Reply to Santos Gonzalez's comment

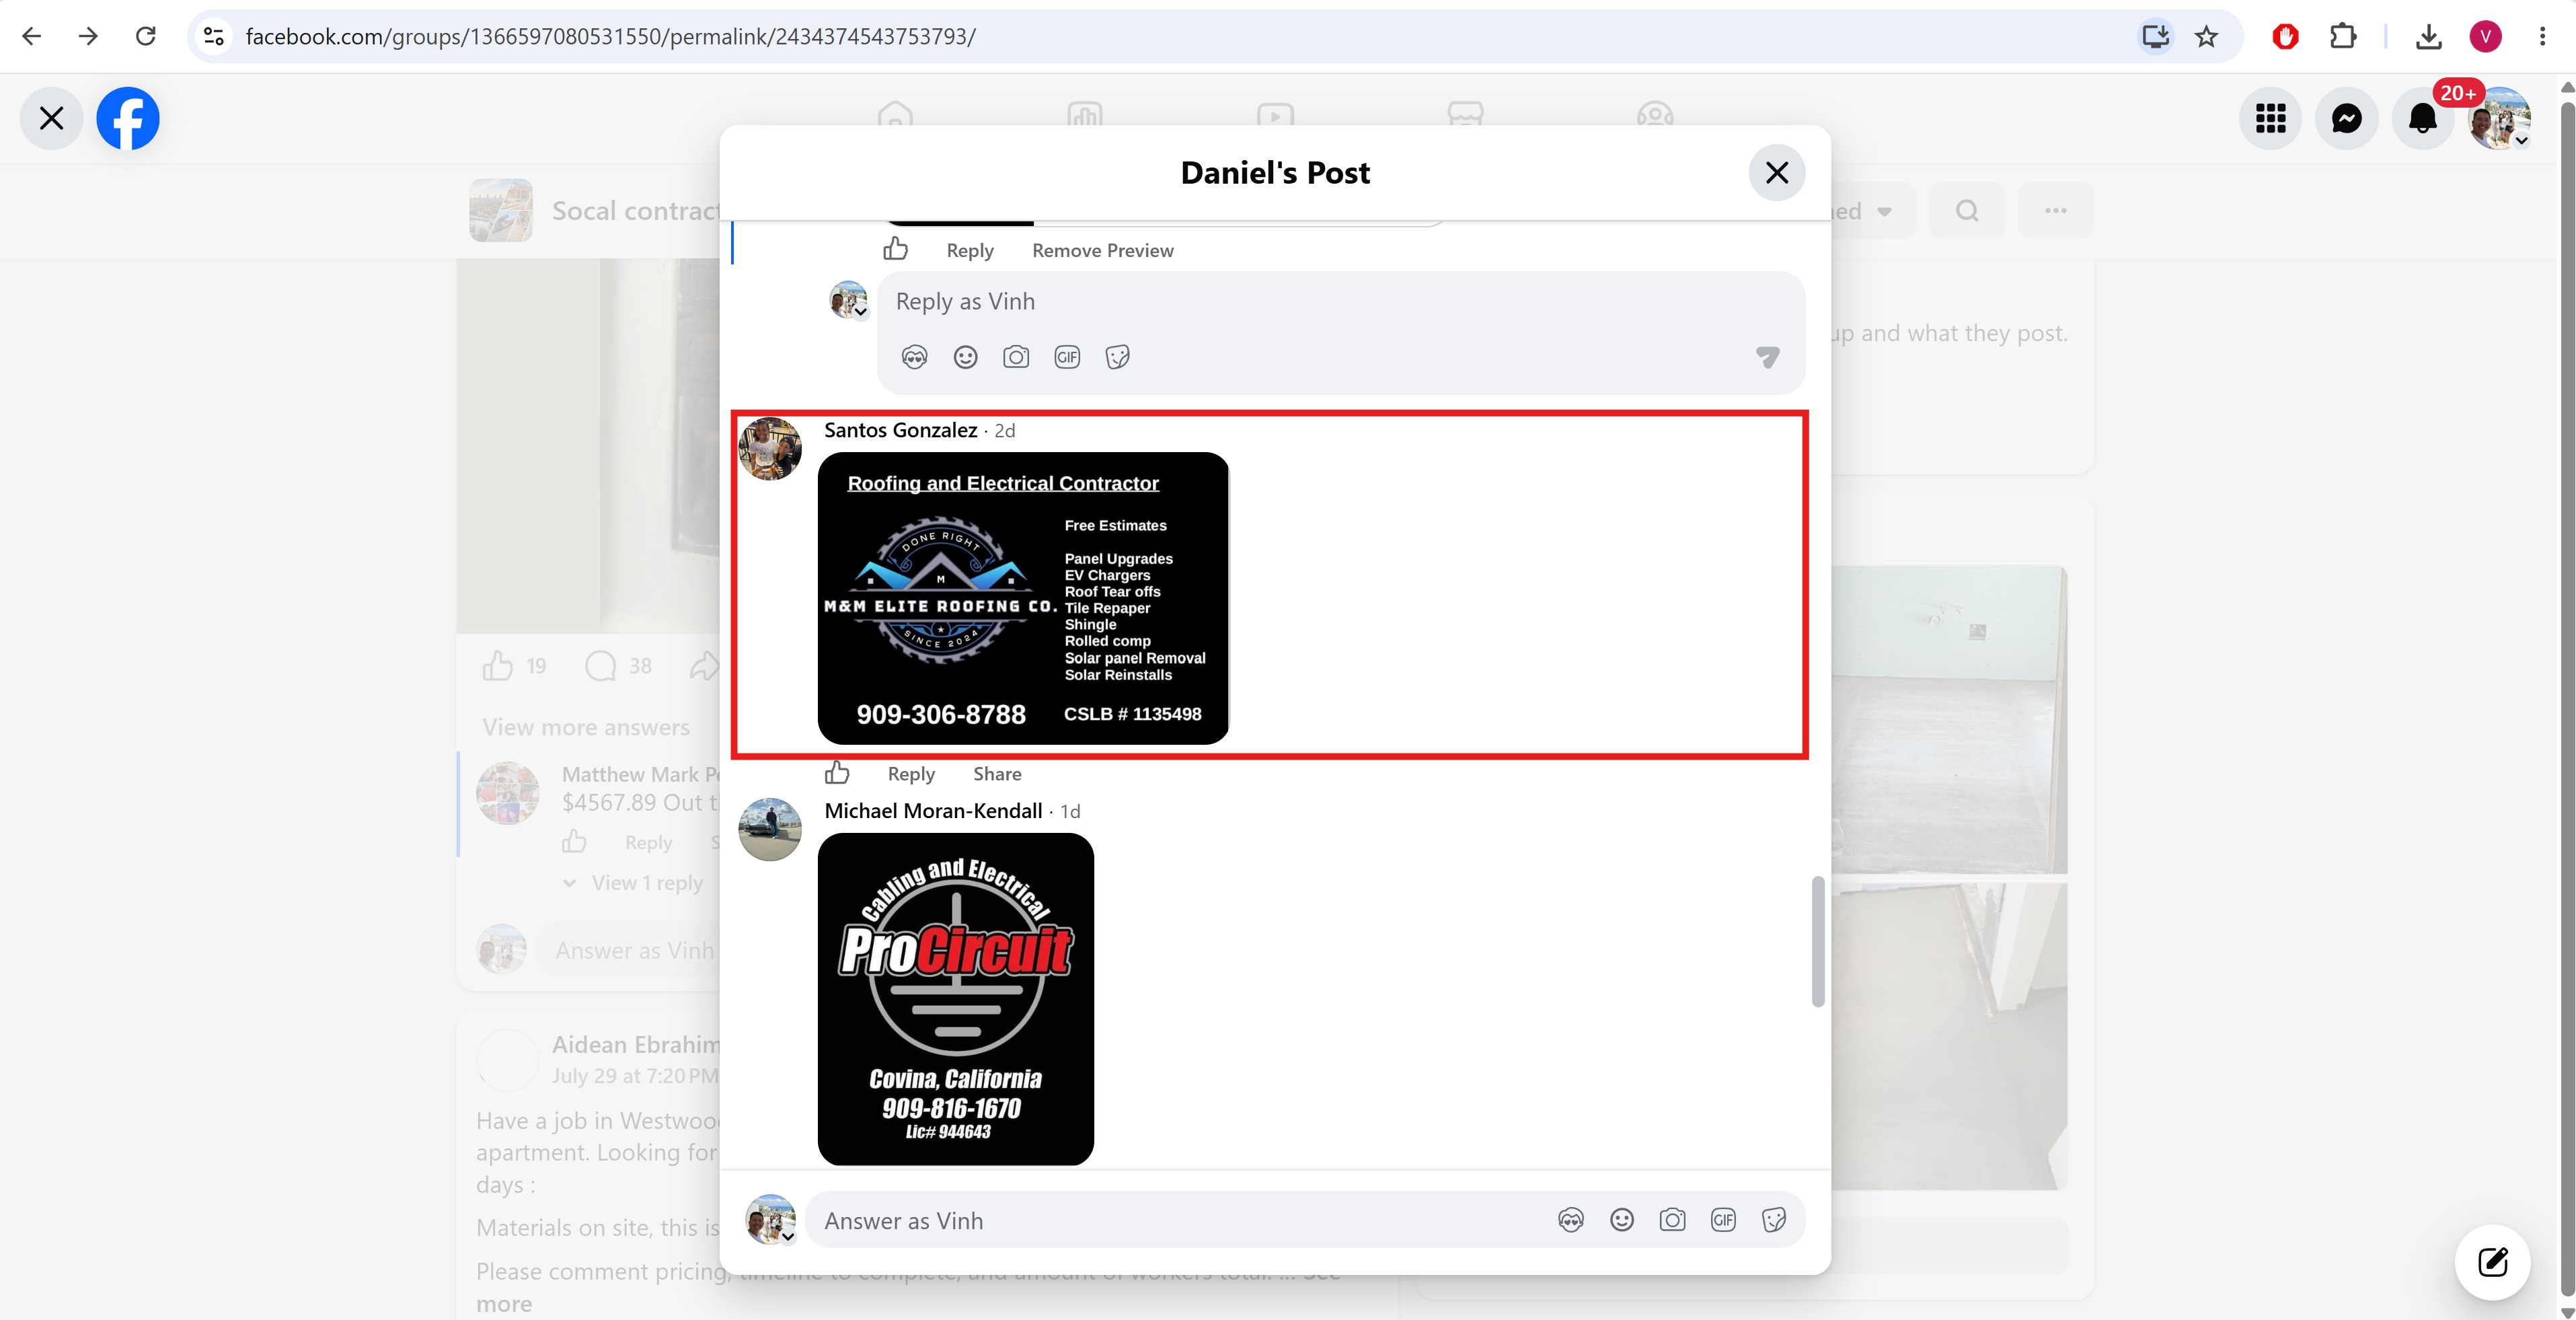pyautogui.click(x=911, y=774)
